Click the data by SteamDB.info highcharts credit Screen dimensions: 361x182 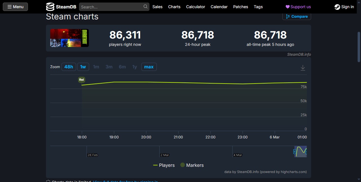click(x=265, y=172)
